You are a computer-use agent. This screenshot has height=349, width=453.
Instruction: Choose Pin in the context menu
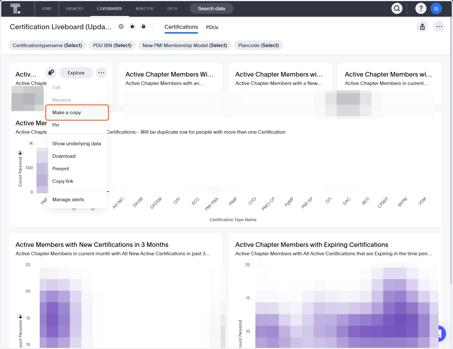coord(77,125)
